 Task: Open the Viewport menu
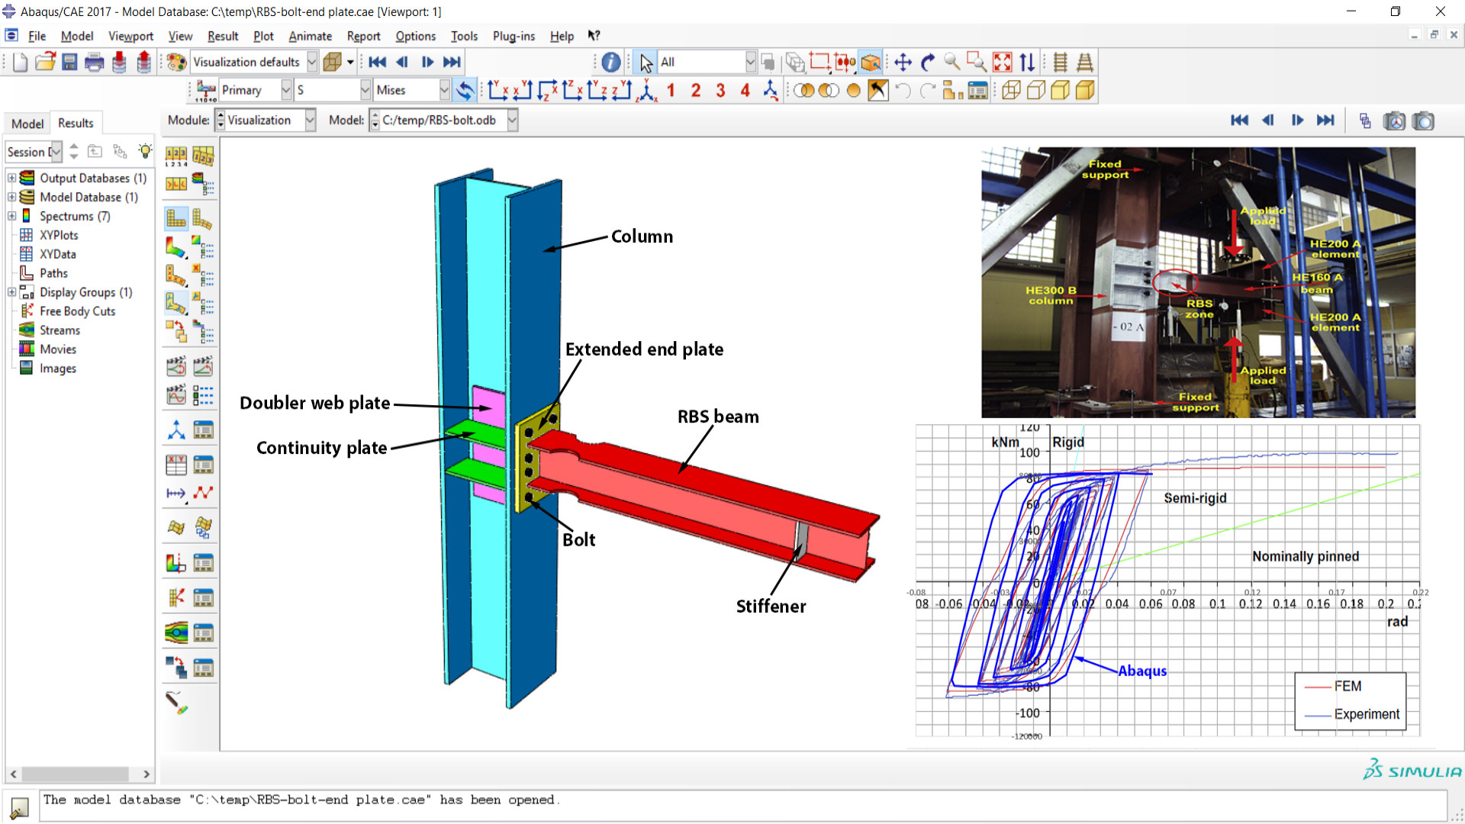click(130, 36)
